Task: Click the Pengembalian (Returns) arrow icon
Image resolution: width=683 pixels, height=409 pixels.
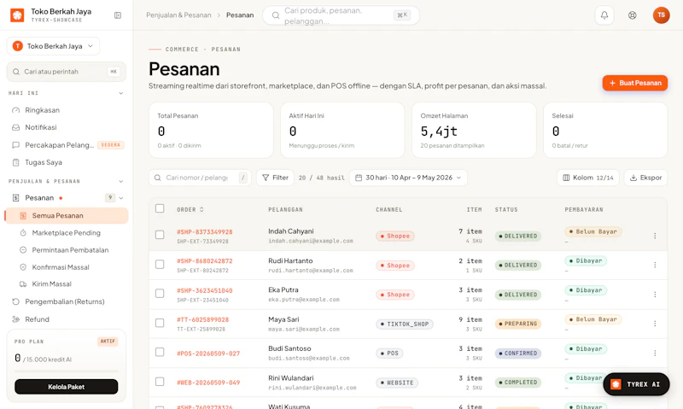Action: pyautogui.click(x=15, y=301)
